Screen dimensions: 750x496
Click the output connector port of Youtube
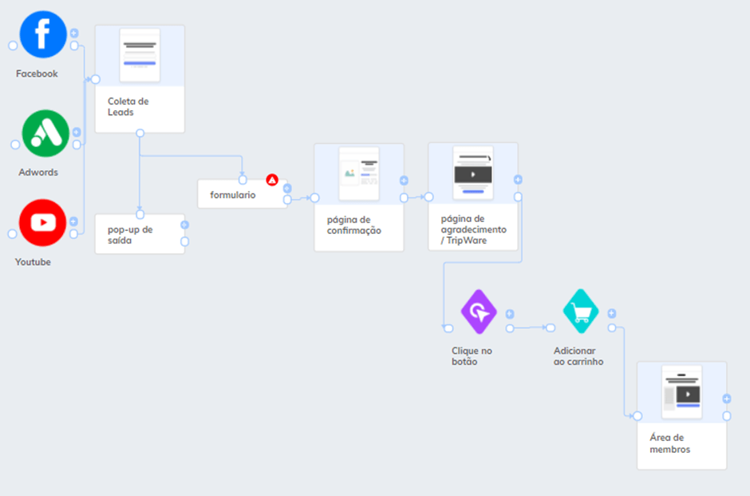click(73, 234)
